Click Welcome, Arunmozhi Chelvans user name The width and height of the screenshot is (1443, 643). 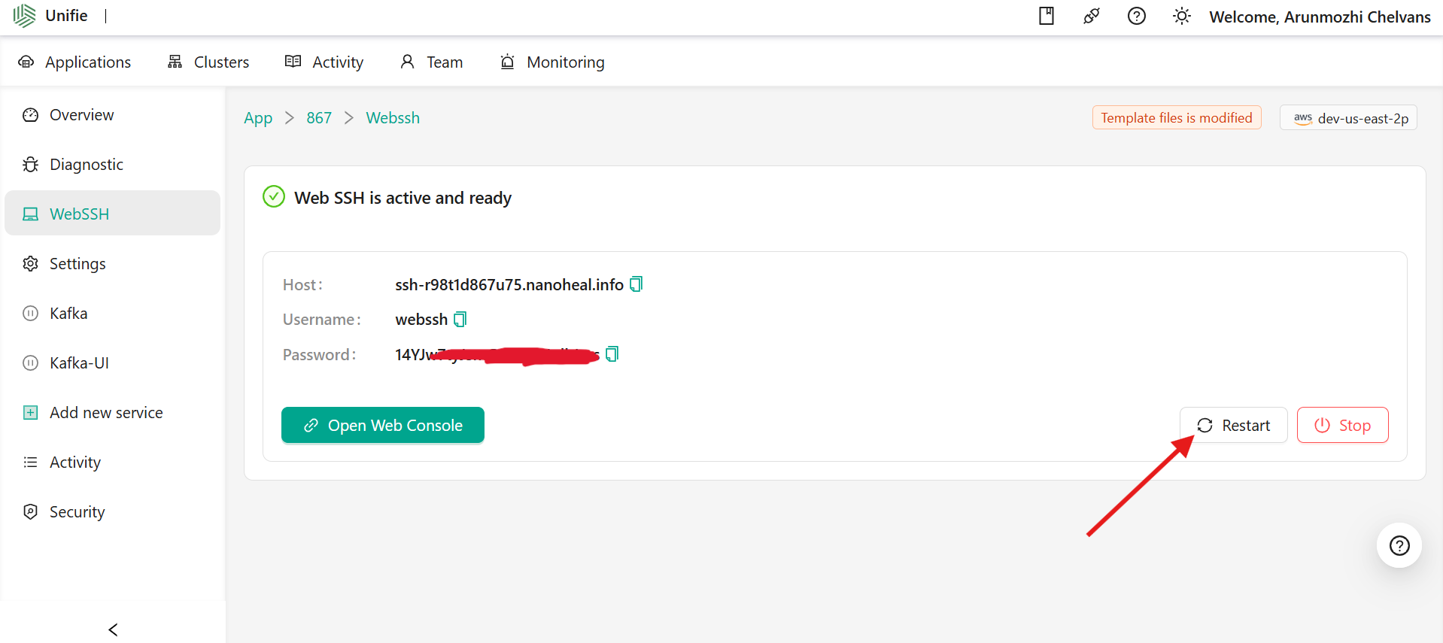coord(1320,17)
